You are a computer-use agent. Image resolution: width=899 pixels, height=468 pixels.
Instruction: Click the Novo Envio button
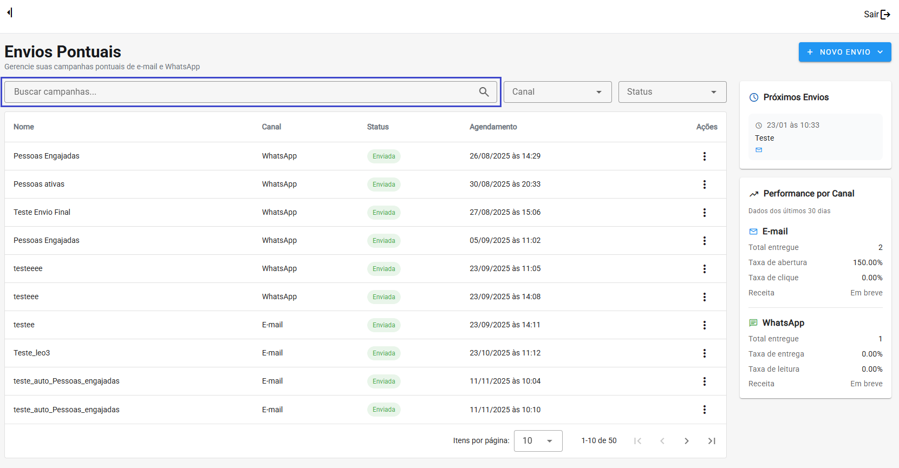[844, 52]
